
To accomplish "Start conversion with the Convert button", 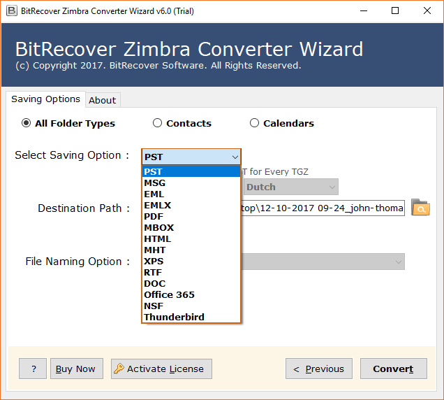I will tap(393, 369).
